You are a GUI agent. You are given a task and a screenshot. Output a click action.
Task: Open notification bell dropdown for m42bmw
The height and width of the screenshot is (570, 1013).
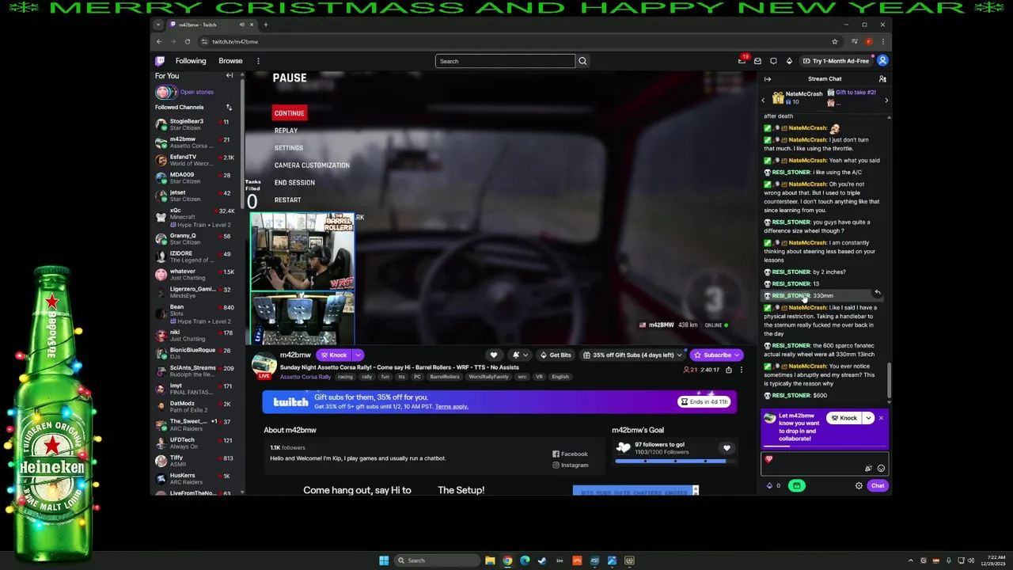519,355
